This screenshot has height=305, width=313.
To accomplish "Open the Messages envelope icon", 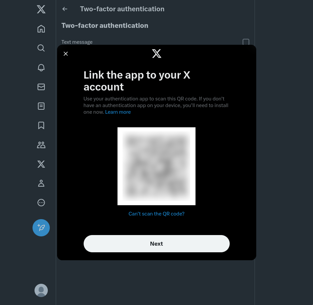I will click(41, 87).
